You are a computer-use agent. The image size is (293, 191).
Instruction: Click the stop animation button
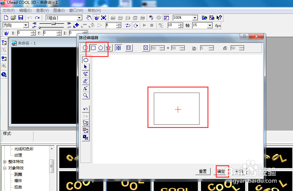pyautogui.click(x=152, y=25)
